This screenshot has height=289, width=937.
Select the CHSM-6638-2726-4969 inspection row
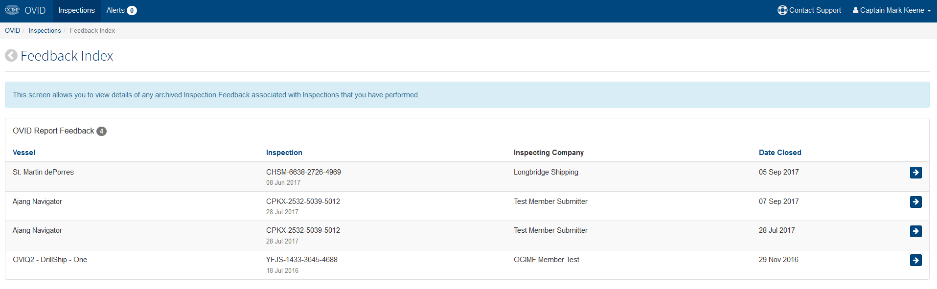point(467,177)
